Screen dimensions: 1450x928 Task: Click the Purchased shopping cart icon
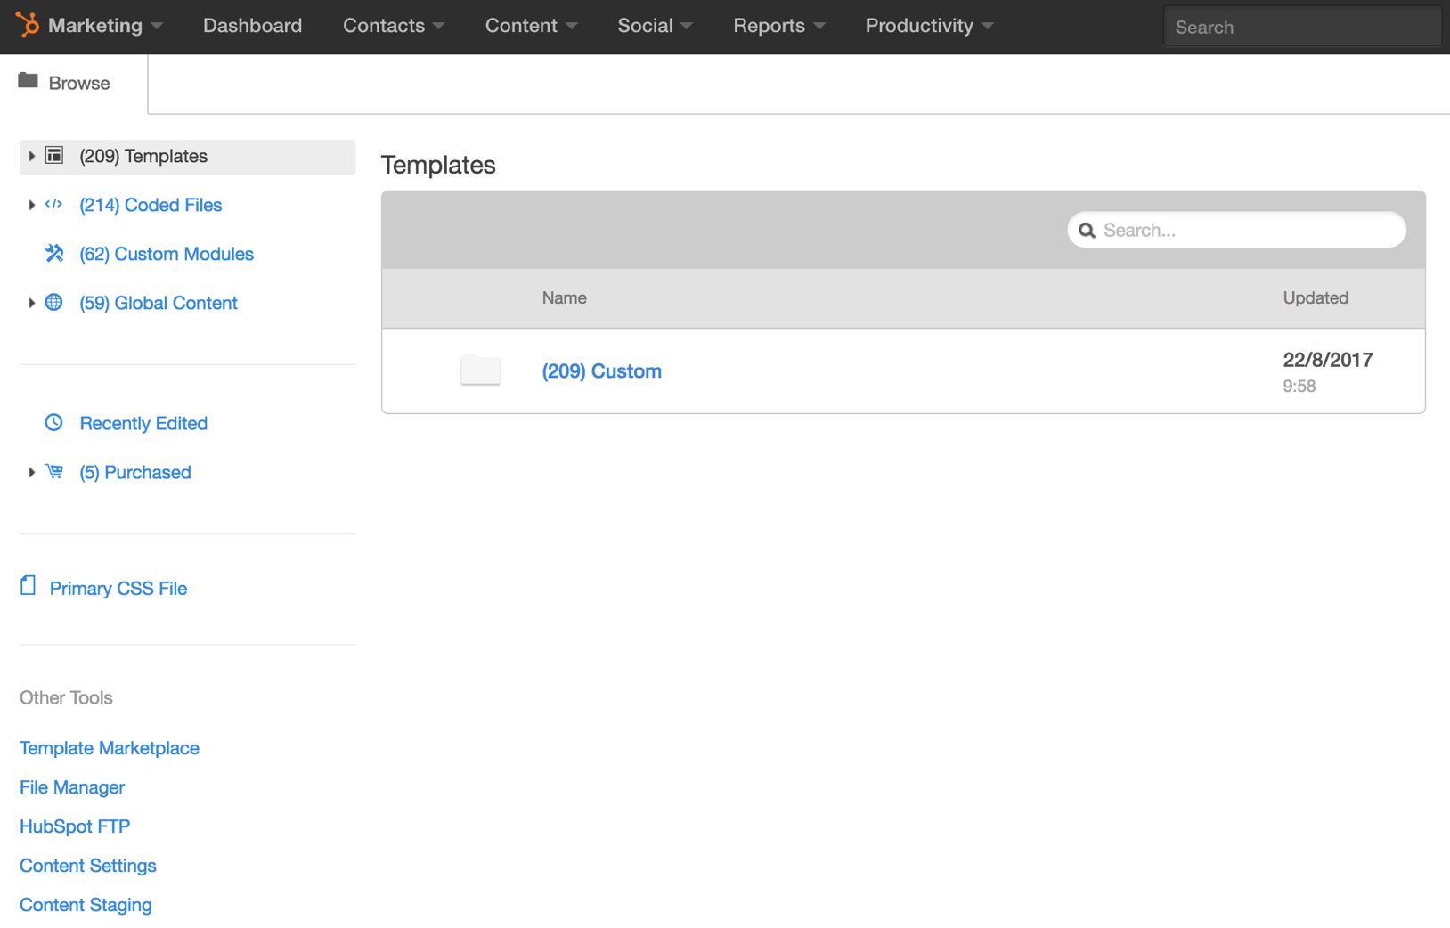click(53, 471)
